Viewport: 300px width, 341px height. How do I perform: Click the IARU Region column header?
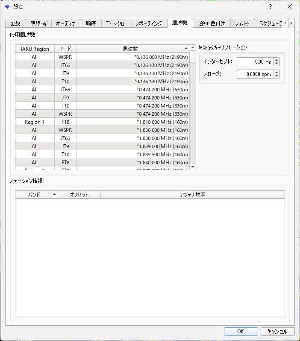[35, 49]
